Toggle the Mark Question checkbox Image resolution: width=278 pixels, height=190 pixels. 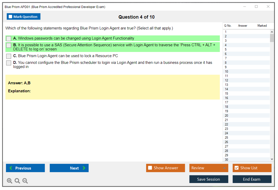[11, 17]
